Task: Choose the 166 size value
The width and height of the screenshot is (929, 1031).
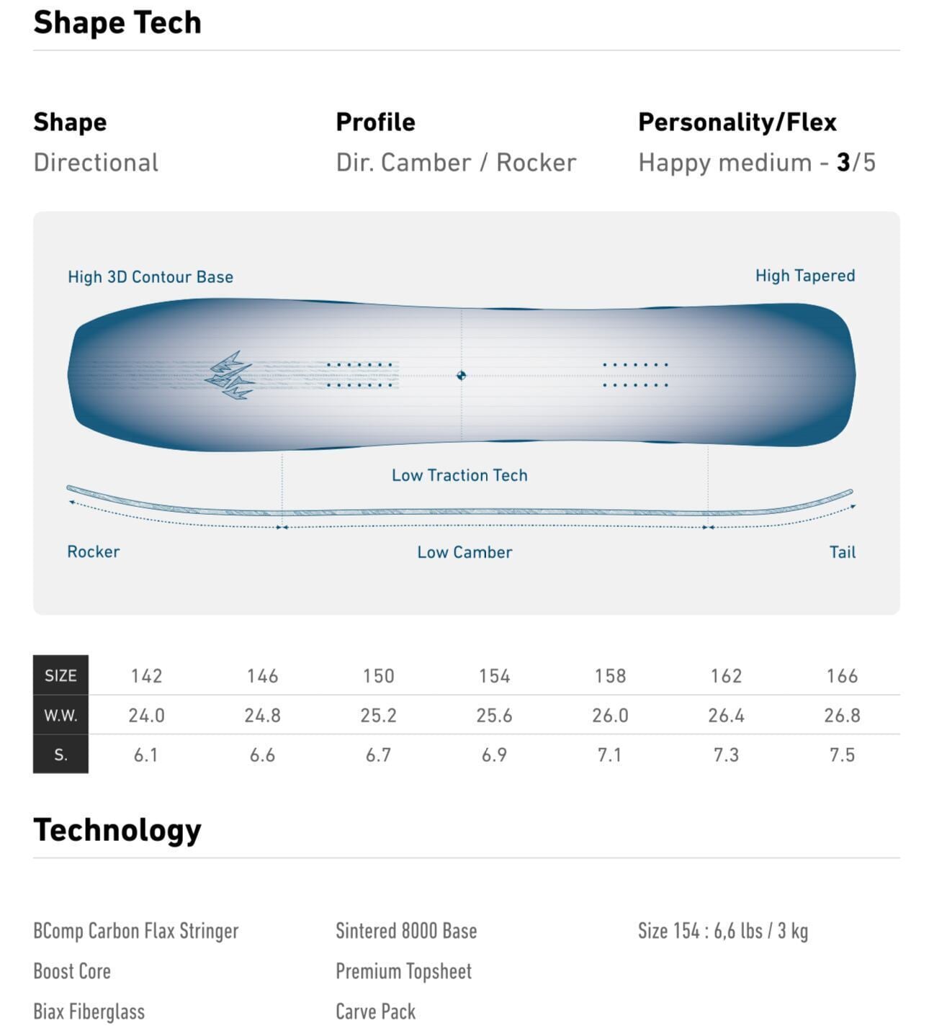Action: pyautogui.click(x=842, y=676)
